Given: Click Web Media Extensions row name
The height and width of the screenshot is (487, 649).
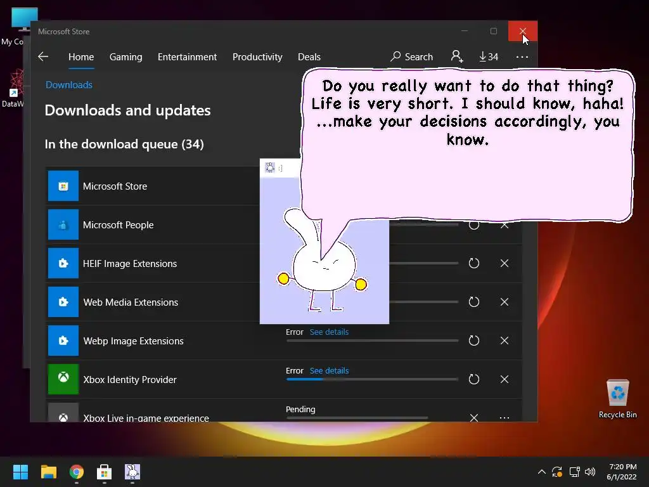Looking at the screenshot, I should pos(131,302).
